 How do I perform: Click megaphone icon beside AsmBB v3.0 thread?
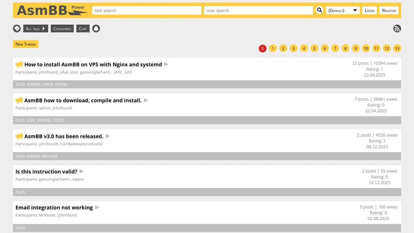[19, 136]
